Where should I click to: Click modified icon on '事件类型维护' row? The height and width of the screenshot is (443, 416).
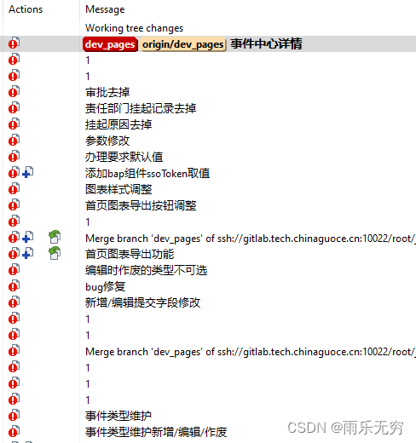pos(14,416)
